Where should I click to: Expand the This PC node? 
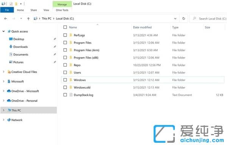pyautogui.click(x=4, y=110)
